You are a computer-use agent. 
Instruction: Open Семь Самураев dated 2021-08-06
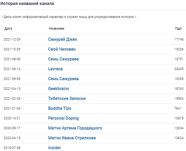pos(63,59)
